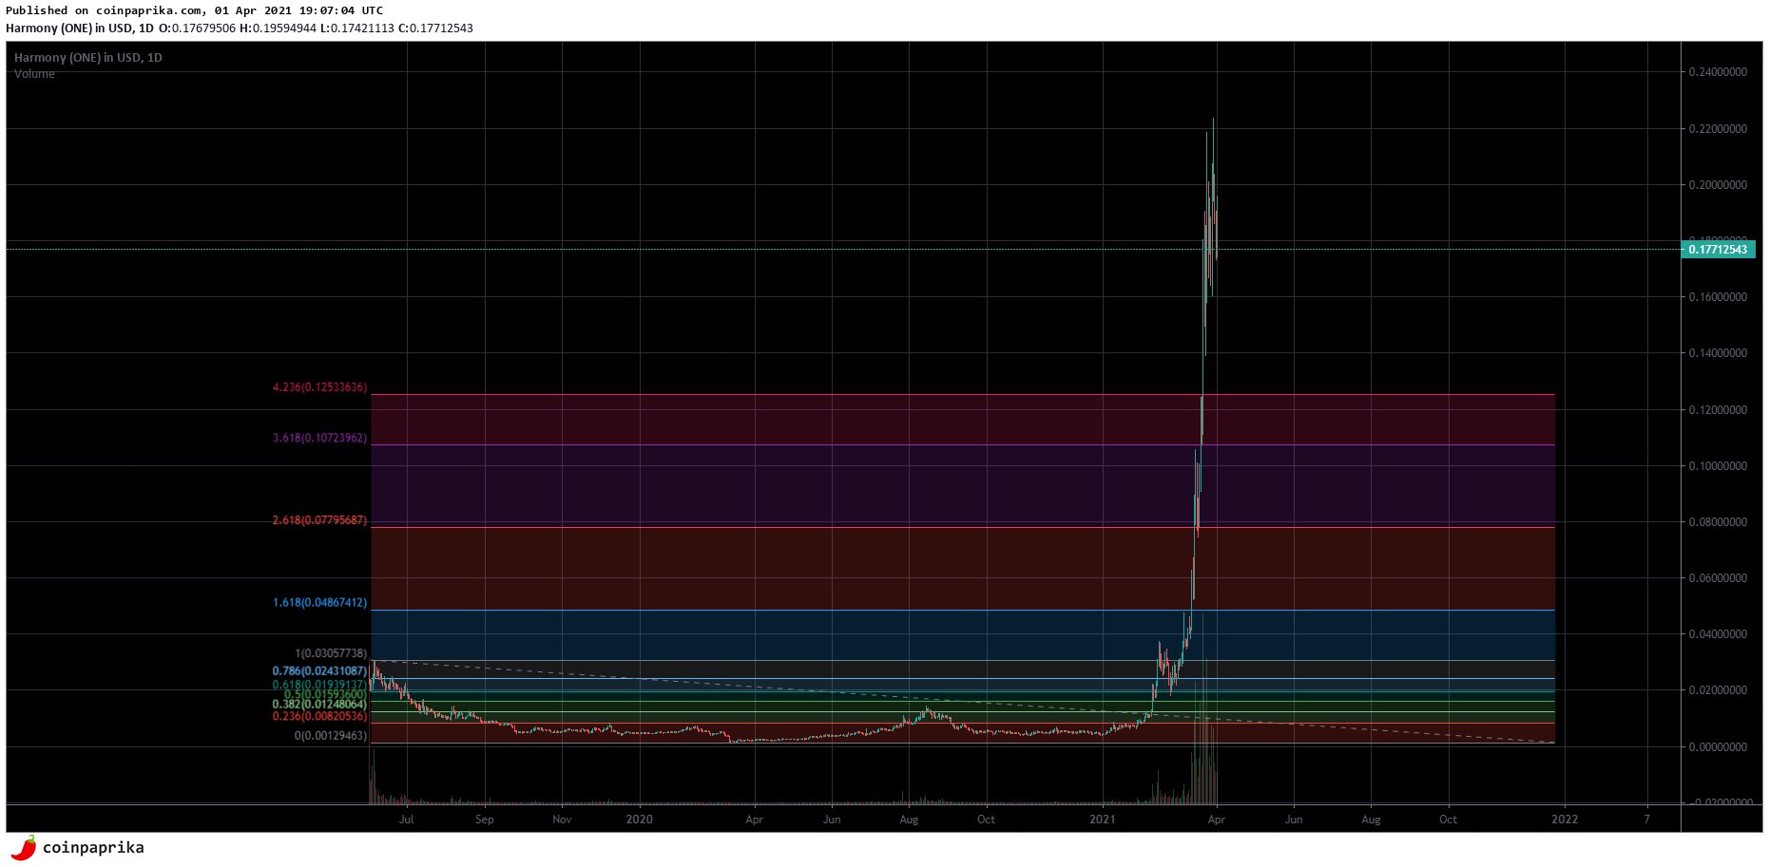The image size is (1769, 867).
Task: Select the 0.786(0.02431087) Fibonacci level label
Action: [319, 671]
